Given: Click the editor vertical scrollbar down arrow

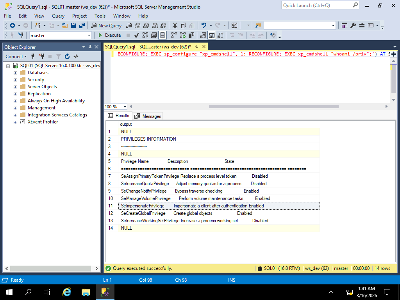Looking at the screenshot, I should (393, 100).
